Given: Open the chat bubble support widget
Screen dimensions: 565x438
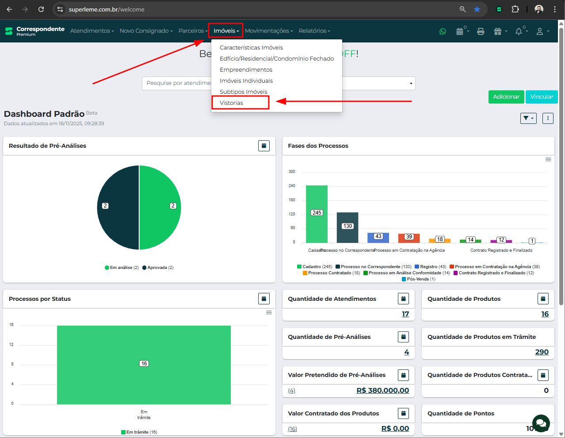Looking at the screenshot, I should (541, 423).
